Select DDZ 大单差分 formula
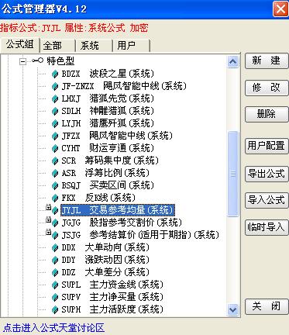The width and height of the screenshot is (289, 335). [105, 273]
